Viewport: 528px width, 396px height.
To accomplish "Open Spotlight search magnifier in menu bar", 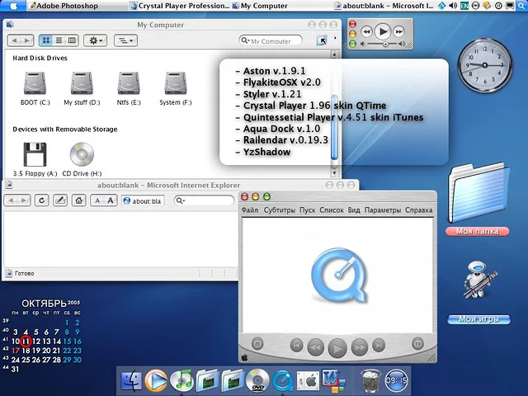I will (x=521, y=6).
